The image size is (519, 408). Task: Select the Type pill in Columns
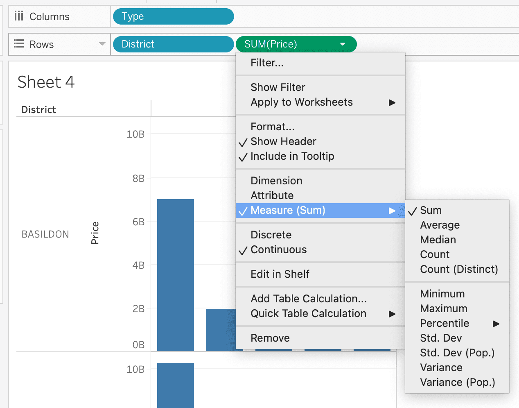tap(173, 16)
